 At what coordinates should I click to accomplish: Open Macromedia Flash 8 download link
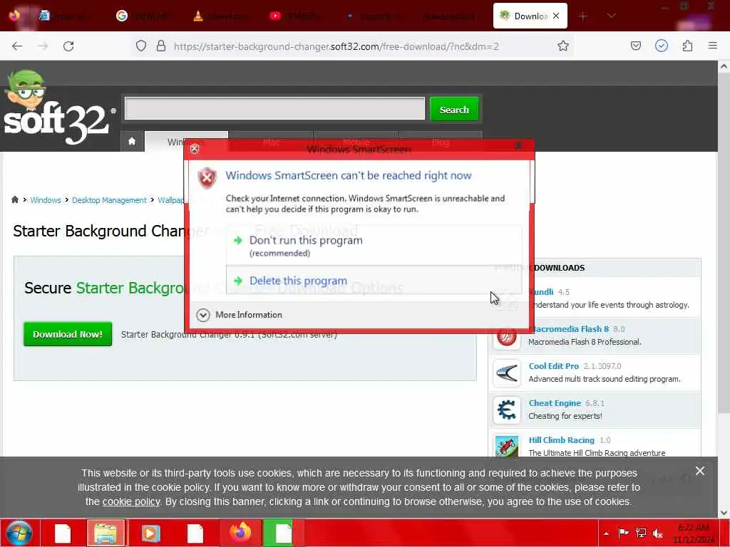[x=569, y=329]
